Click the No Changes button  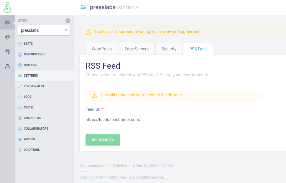click(103, 140)
